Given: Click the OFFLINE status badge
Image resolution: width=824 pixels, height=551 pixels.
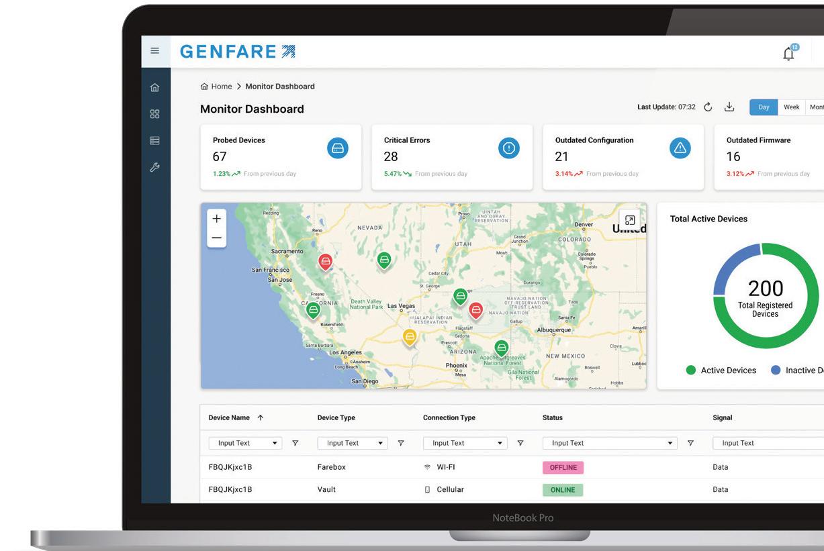Looking at the screenshot, I should pos(563,467).
